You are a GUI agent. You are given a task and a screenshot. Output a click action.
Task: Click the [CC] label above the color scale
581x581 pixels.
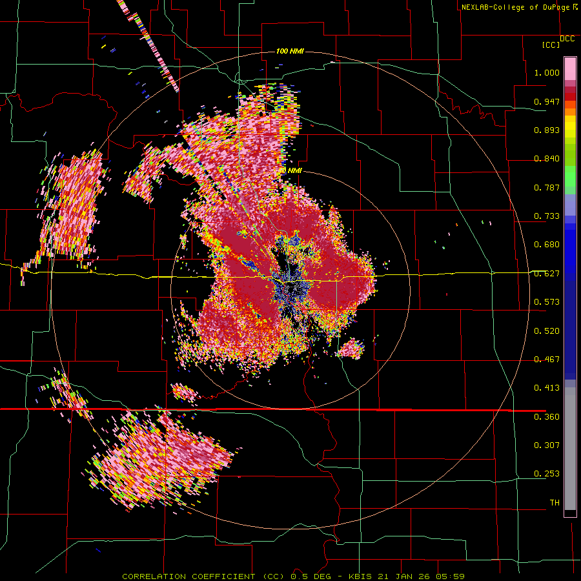point(551,45)
